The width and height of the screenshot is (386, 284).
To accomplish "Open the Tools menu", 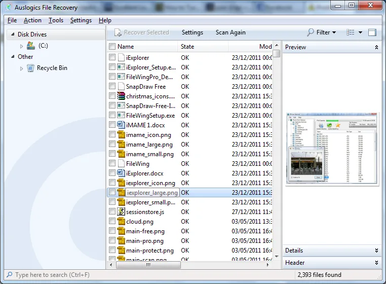I will [x=56, y=20].
